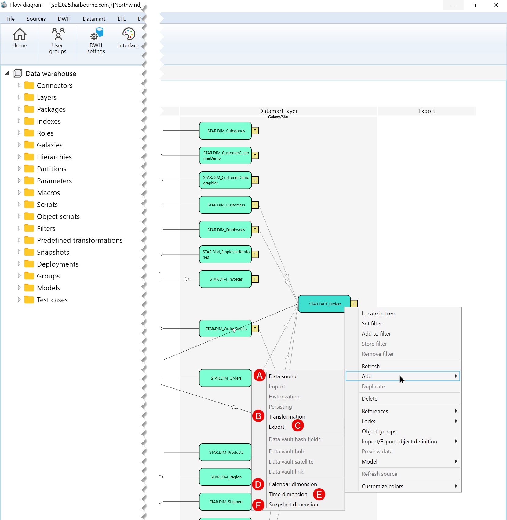Expand the Galaxies tree node

[19, 145]
